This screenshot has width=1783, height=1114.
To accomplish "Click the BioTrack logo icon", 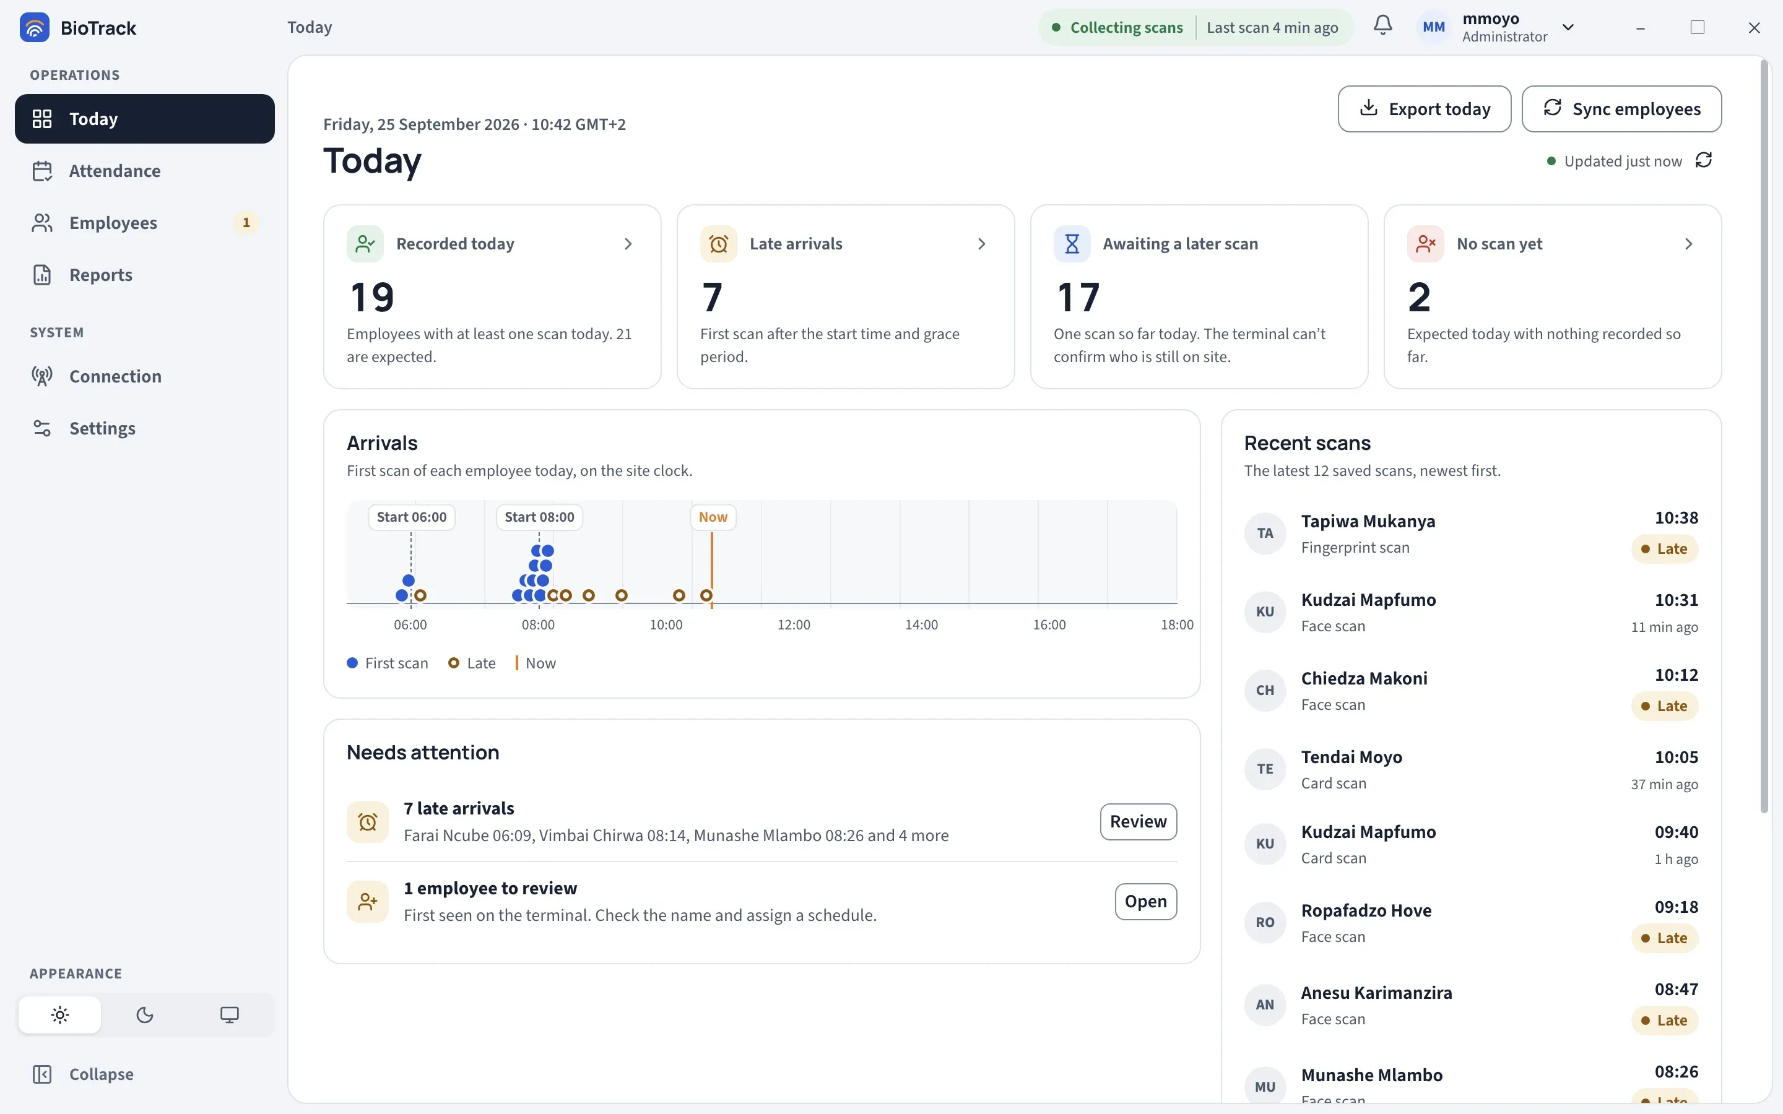I will tap(34, 27).
